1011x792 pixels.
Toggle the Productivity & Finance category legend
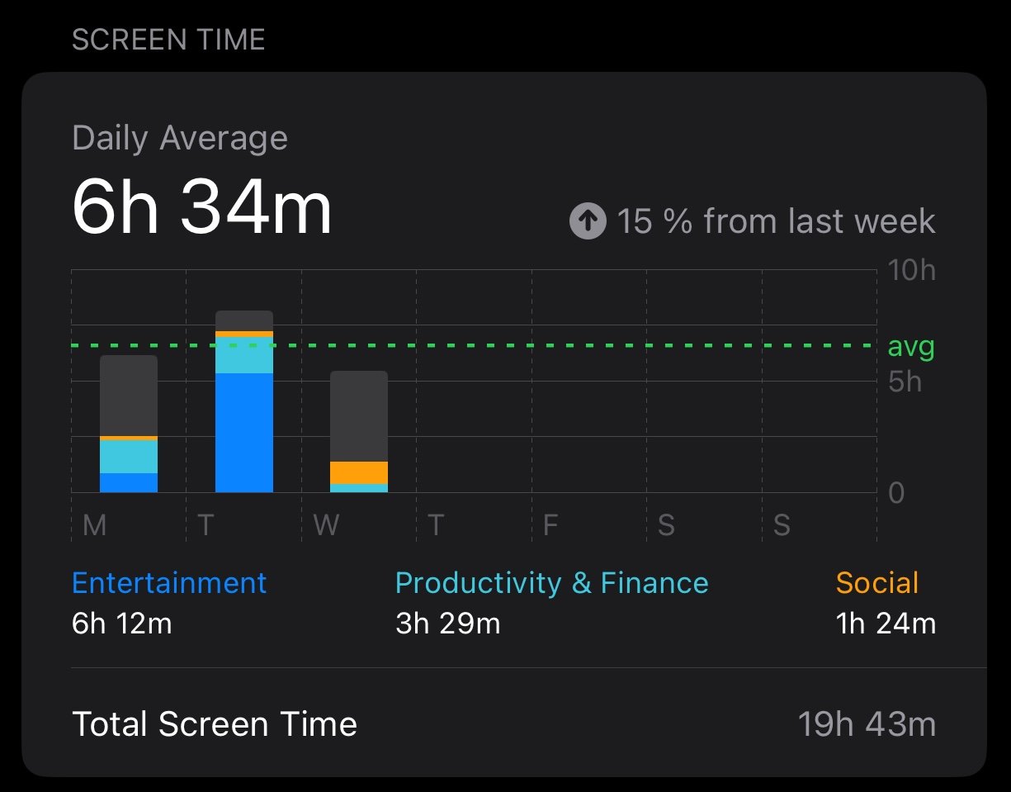pos(551,583)
